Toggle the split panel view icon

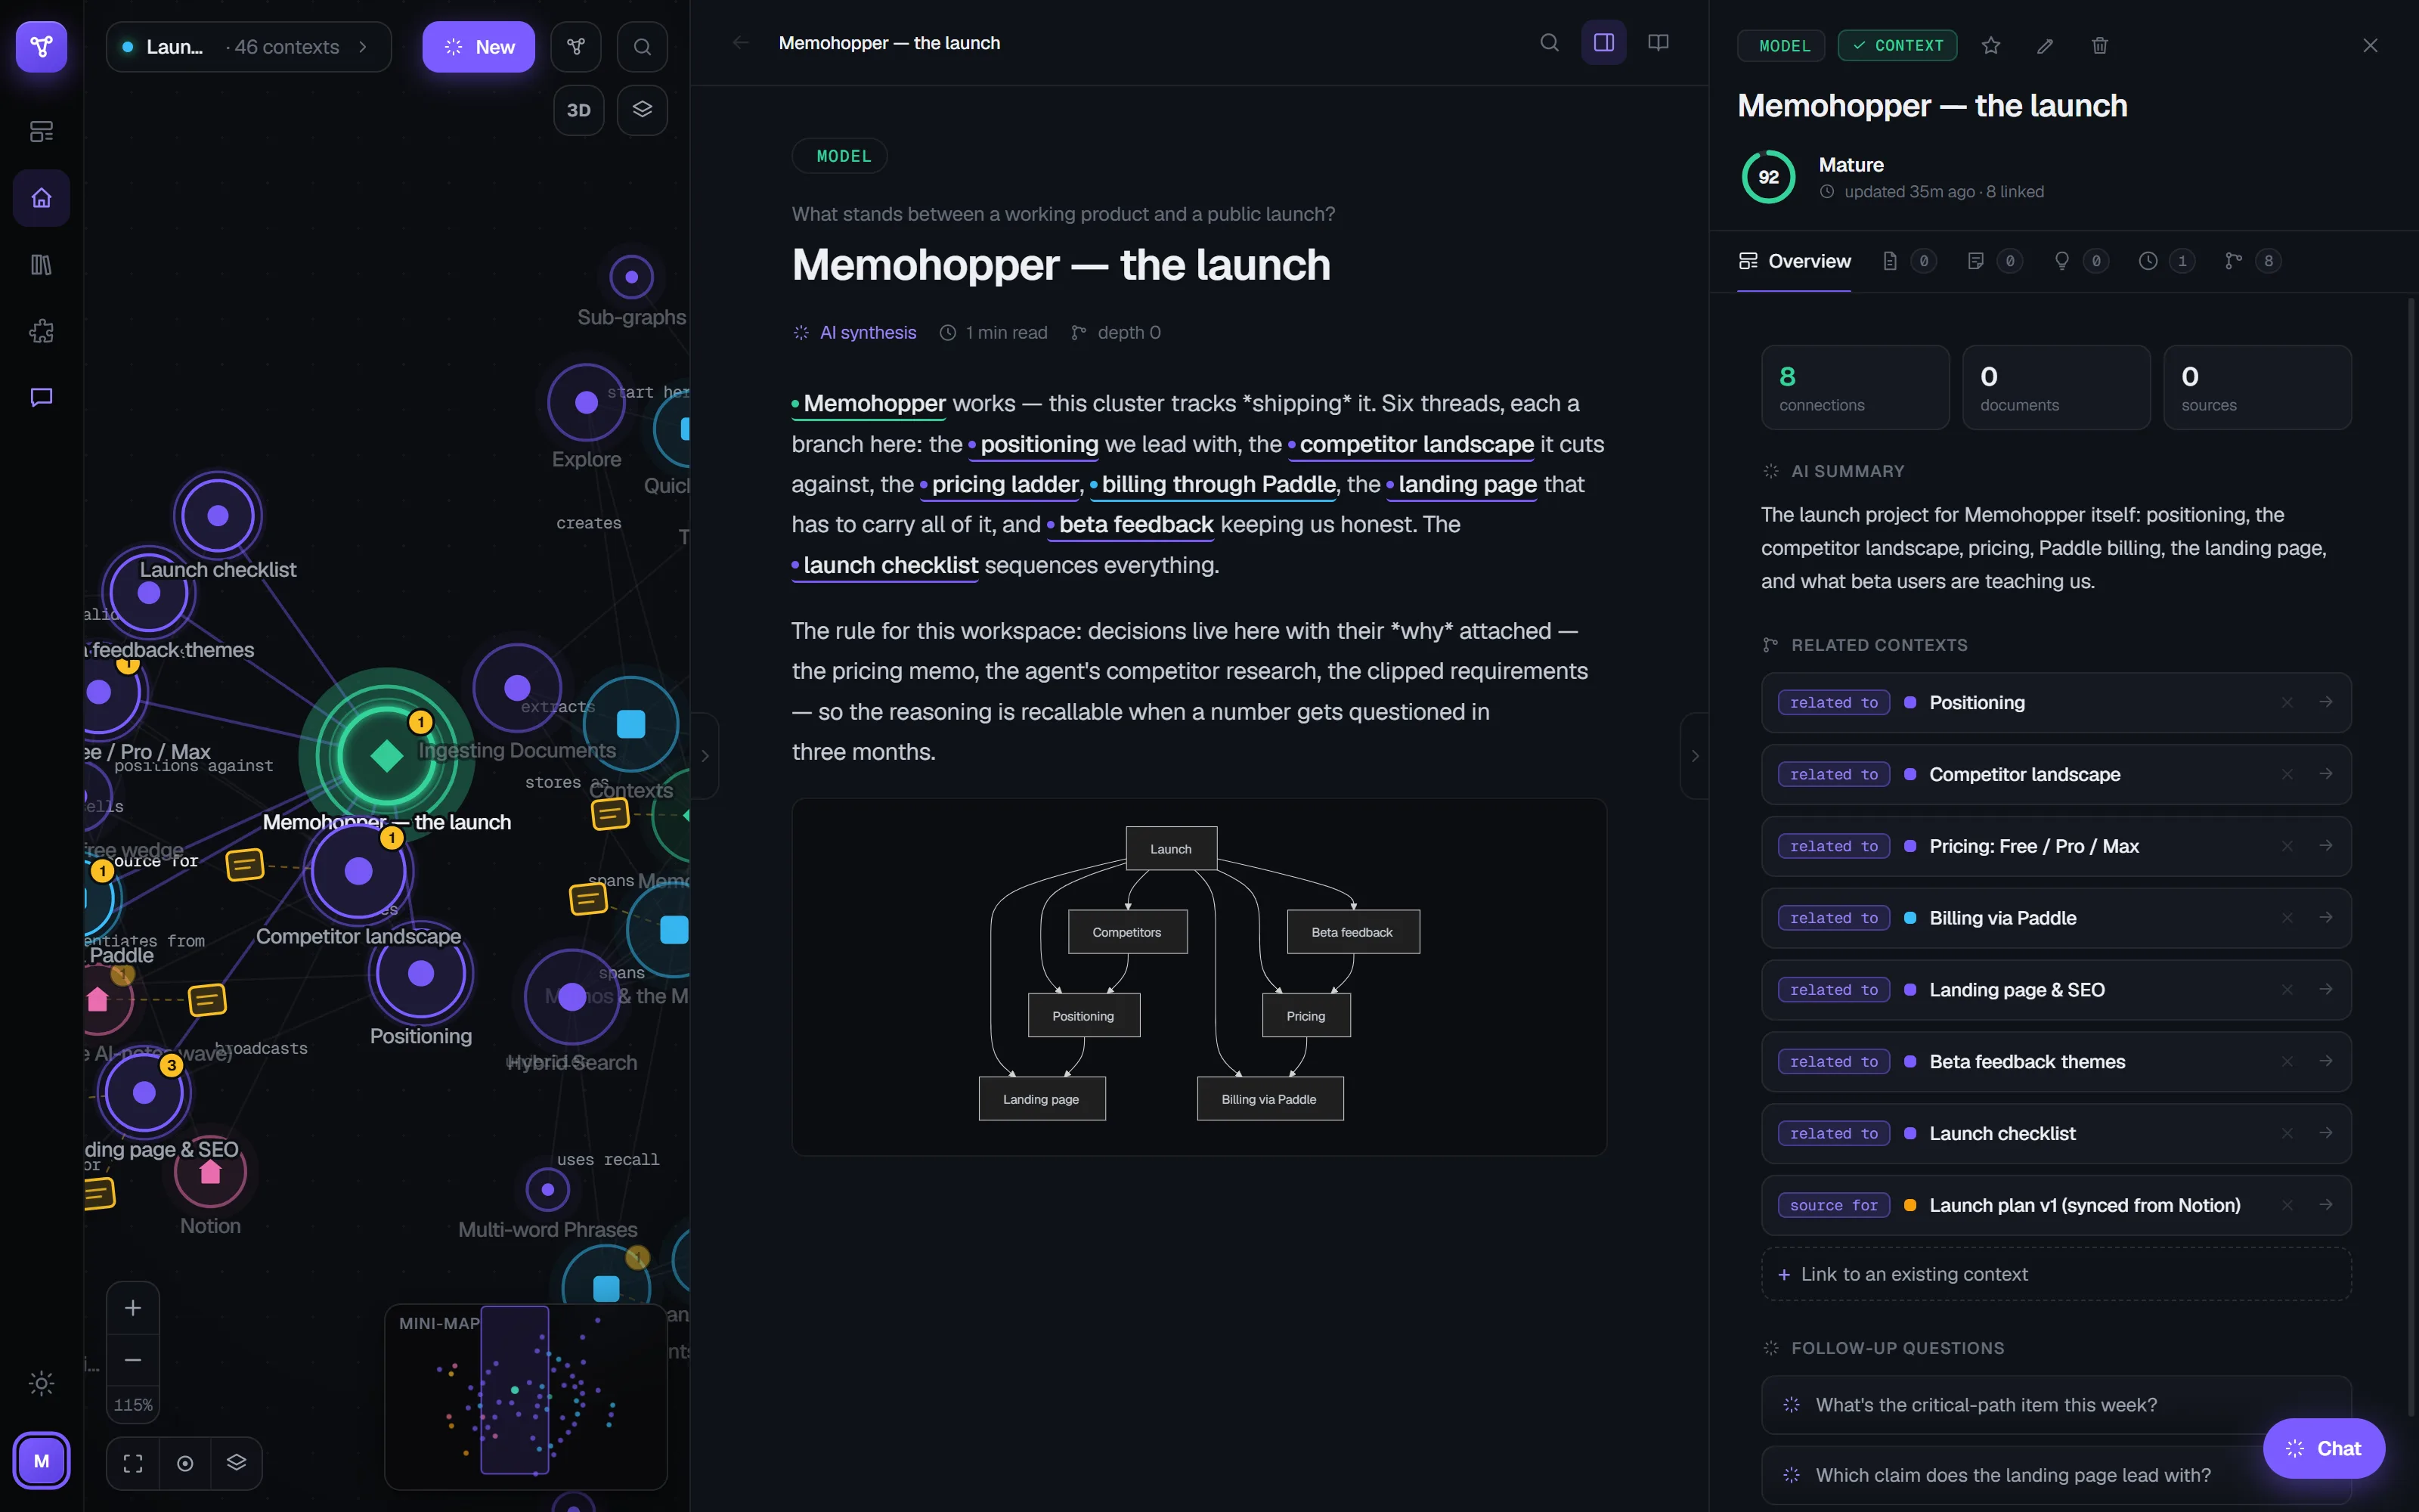click(x=1603, y=43)
